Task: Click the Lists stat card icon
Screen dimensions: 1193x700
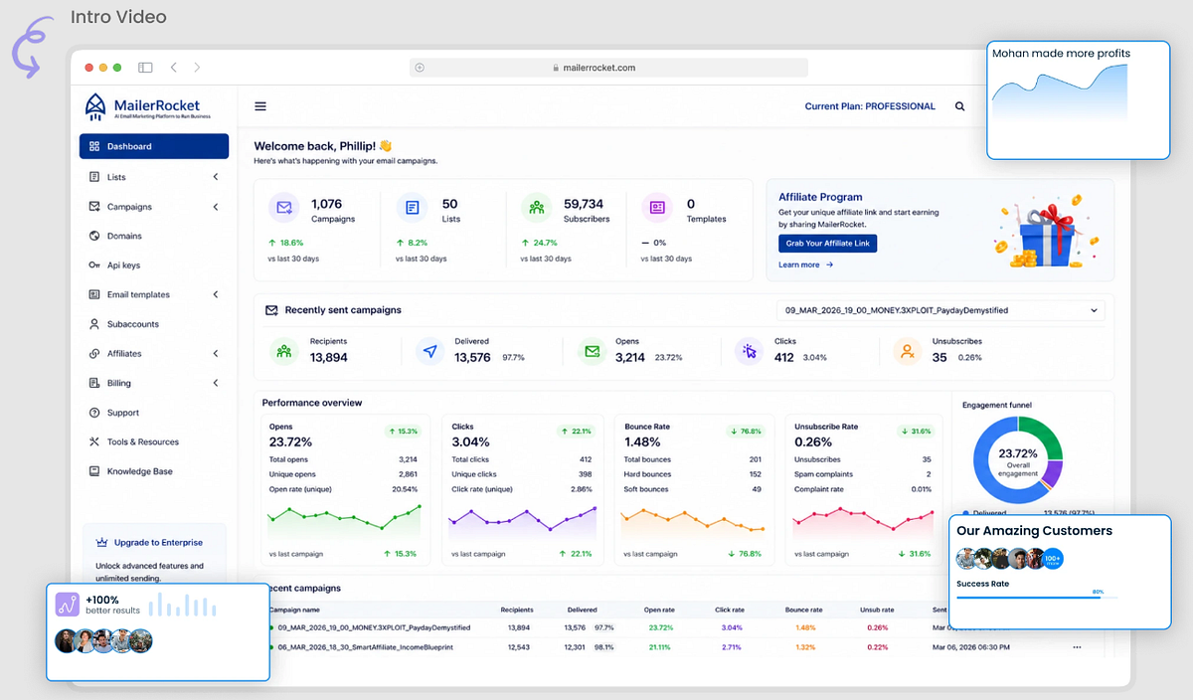Action: coord(412,208)
